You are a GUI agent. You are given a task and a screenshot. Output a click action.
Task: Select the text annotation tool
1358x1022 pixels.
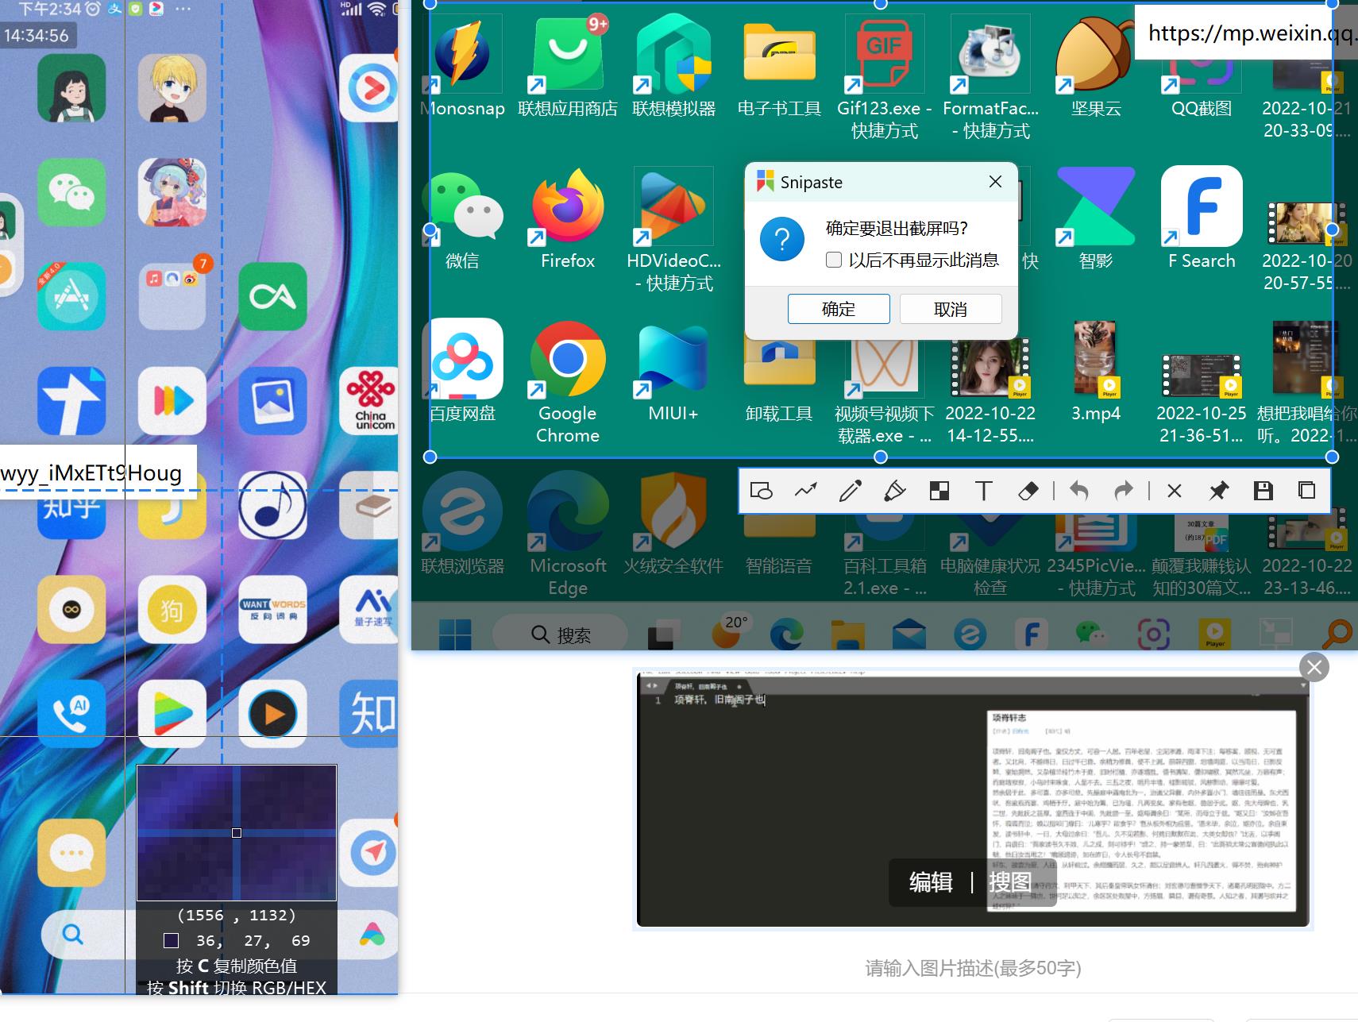pos(983,491)
